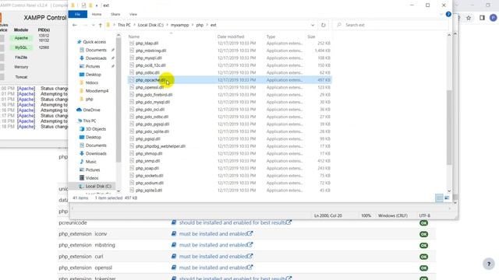The width and height of the screenshot is (499, 280).
Task: Open the browser profile avatar
Action: 494,18
